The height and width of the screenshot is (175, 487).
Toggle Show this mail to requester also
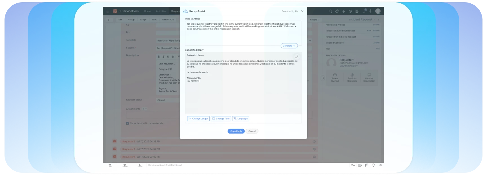tap(127, 123)
